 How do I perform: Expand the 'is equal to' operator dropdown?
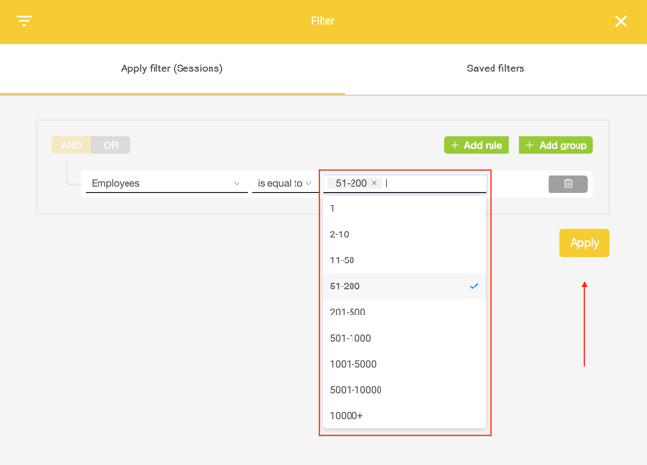(284, 183)
